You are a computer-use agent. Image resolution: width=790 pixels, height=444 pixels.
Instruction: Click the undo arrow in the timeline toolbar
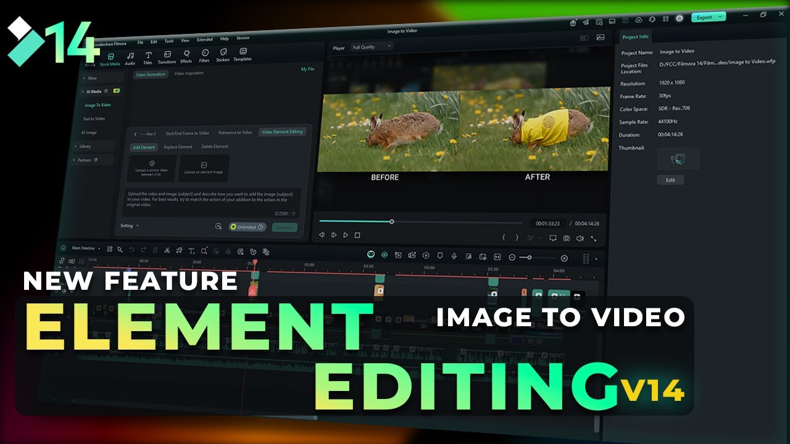[x=131, y=250]
